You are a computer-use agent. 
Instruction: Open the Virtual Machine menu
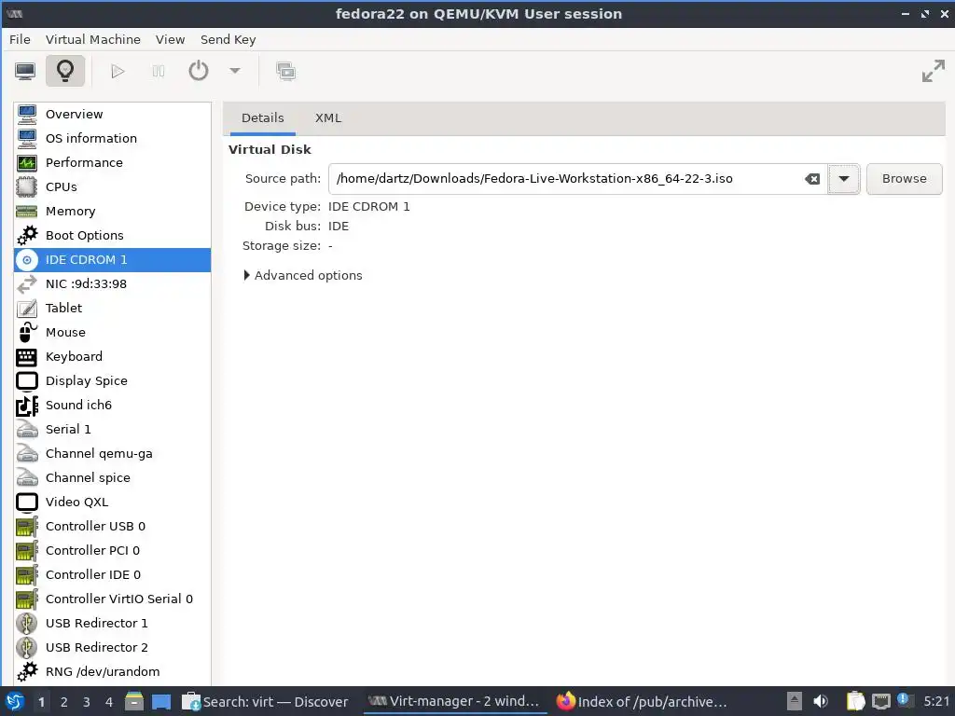point(92,39)
